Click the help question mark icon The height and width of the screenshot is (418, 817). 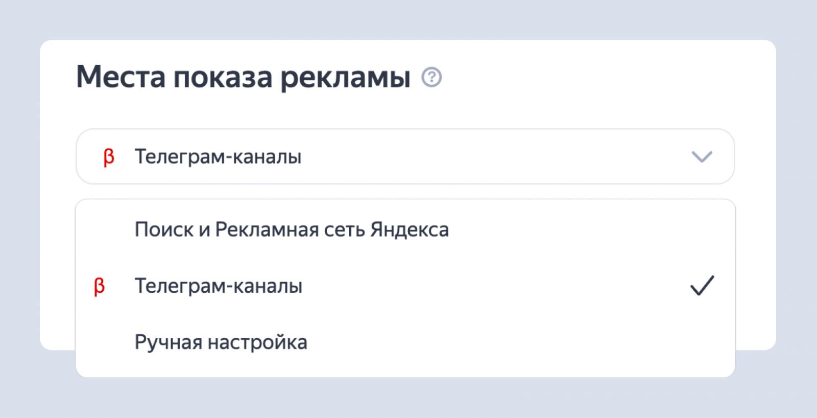pos(431,77)
